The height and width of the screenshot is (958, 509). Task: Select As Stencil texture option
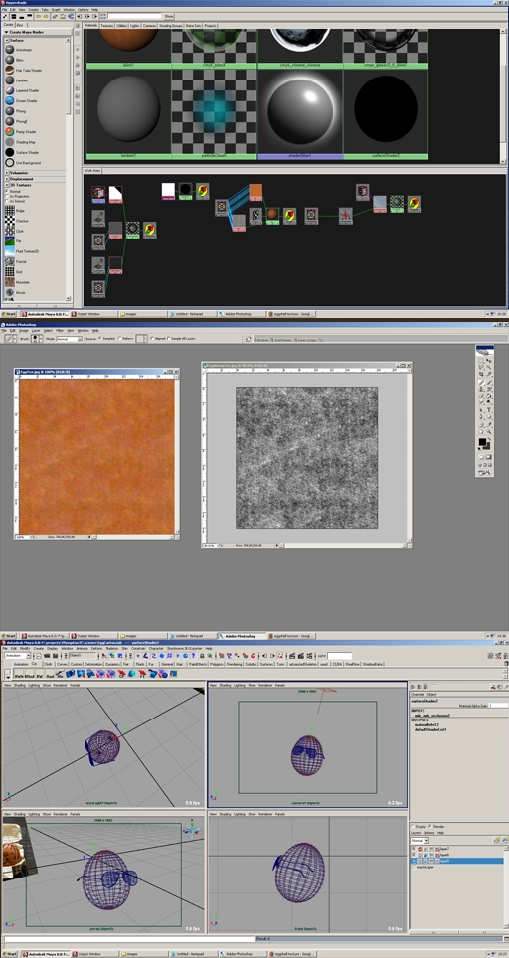click(x=7, y=200)
